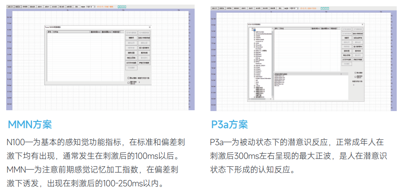Click the 通用设置 button in P3a dialog

tap(347, 51)
